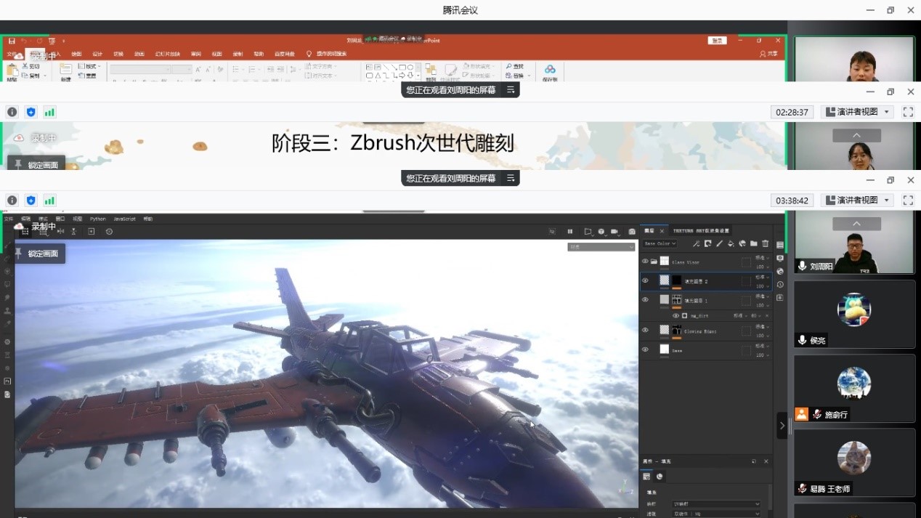This screenshot has width=921, height=518.
Task: Click the add paint layer brush icon
Action: point(719,244)
